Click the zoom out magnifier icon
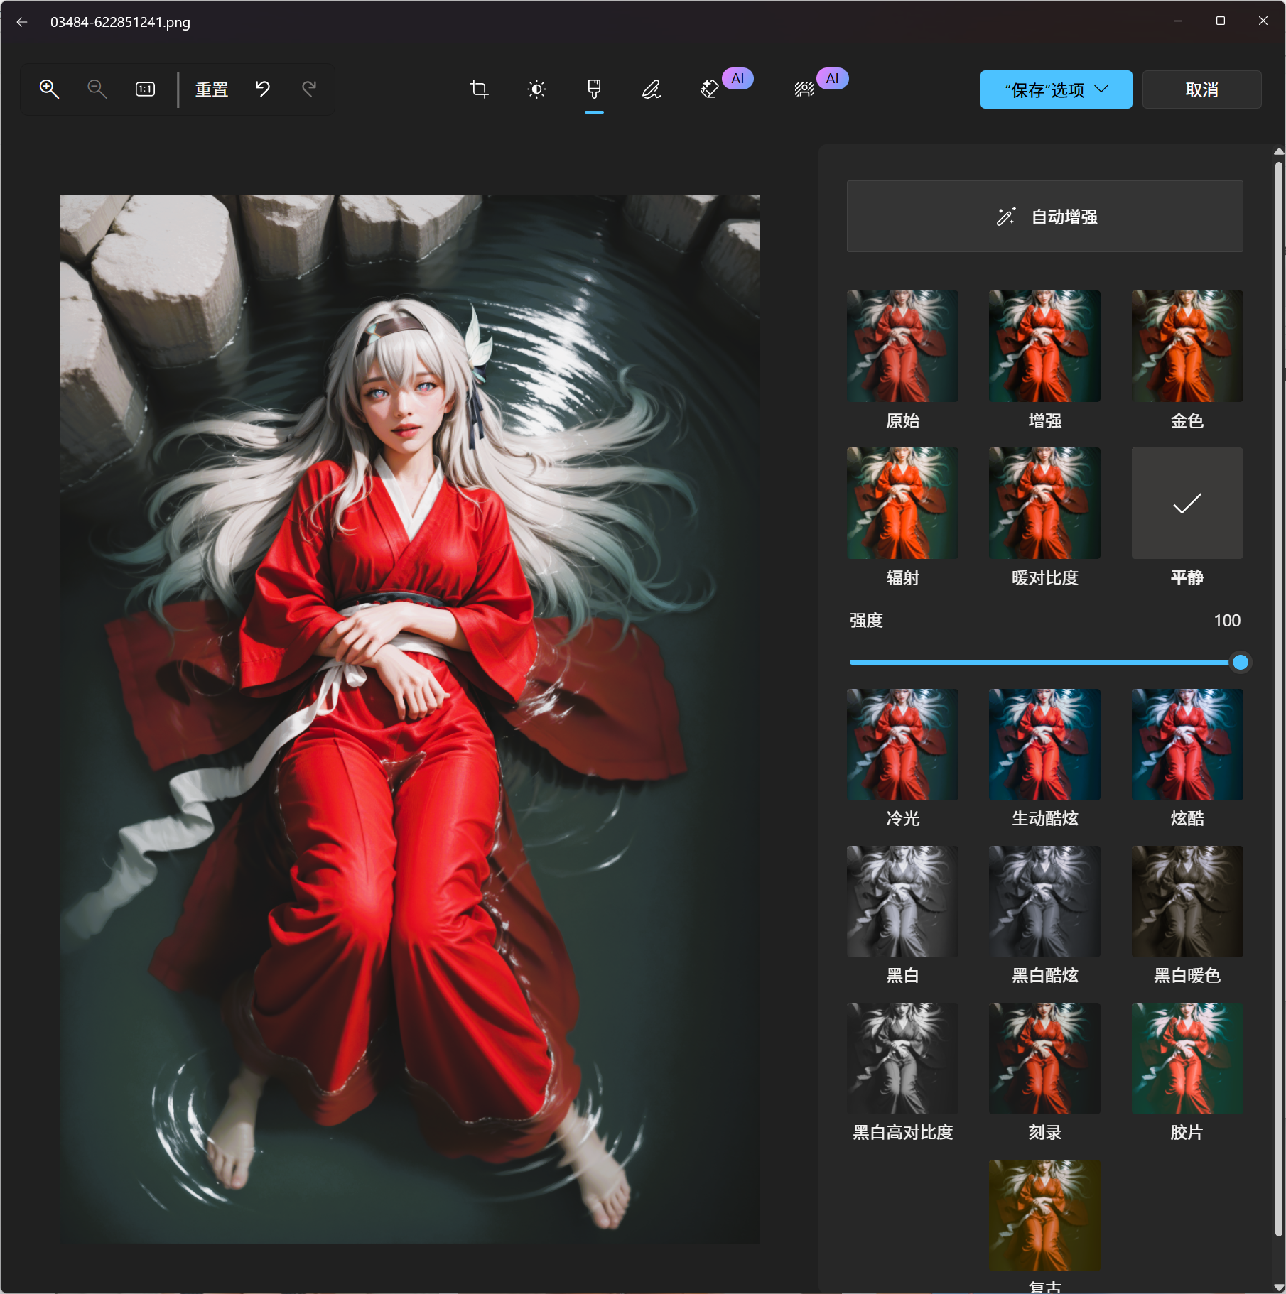This screenshot has width=1286, height=1294. [97, 89]
